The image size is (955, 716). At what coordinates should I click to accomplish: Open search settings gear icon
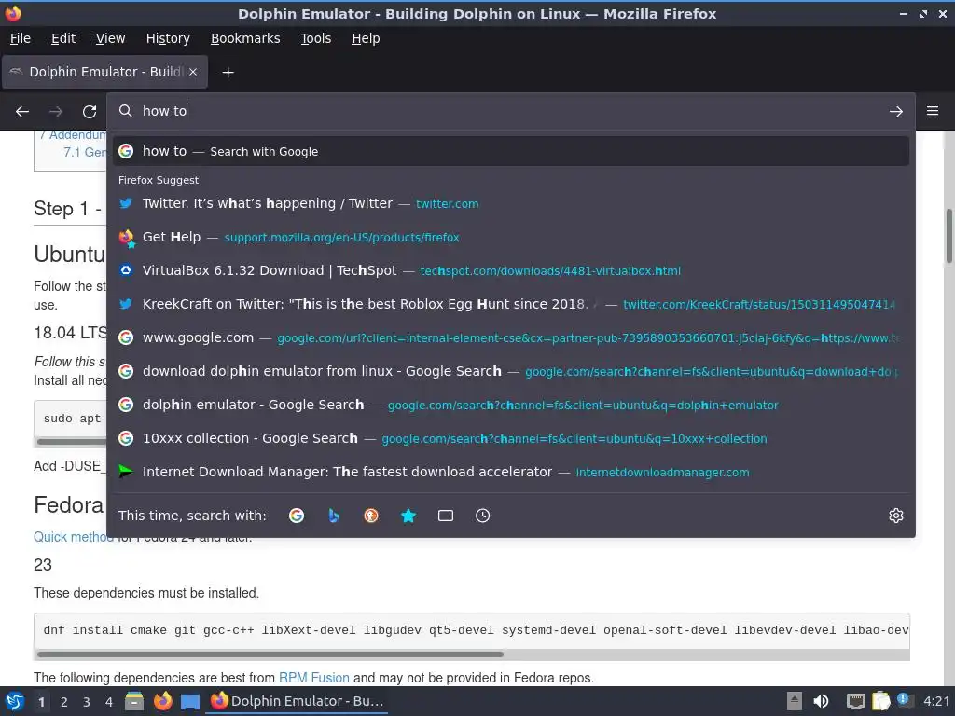point(896,516)
